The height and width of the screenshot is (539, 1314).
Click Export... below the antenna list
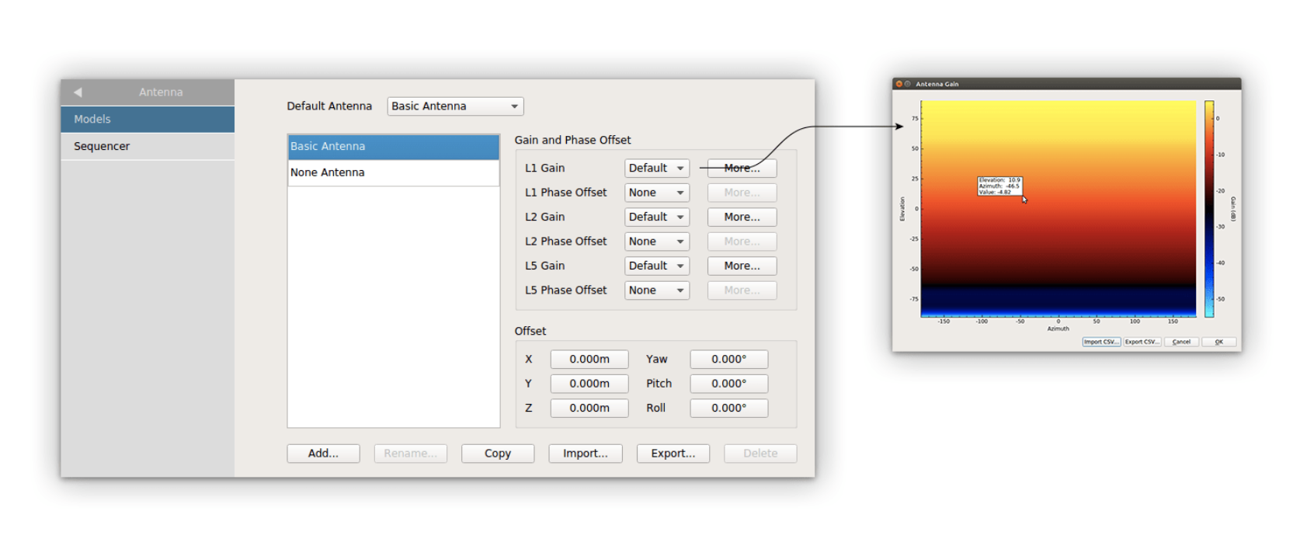coord(673,454)
